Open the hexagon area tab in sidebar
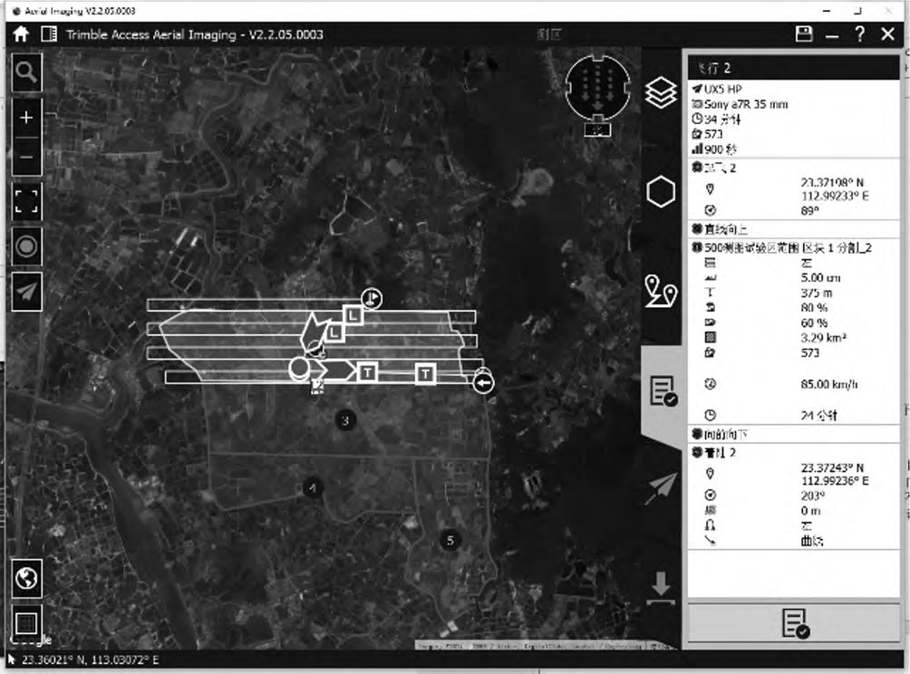The width and height of the screenshot is (910, 674). pyautogui.click(x=662, y=192)
